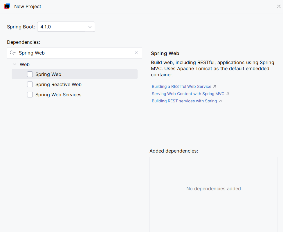This screenshot has width=283, height=232.
Task: Enable the Spring Reactive Web checkbox
Action: tap(30, 84)
